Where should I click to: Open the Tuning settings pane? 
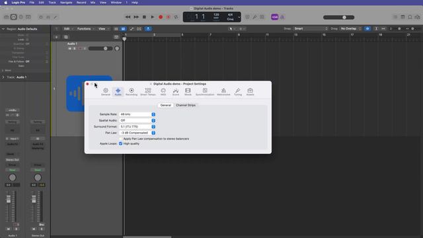[238, 92]
